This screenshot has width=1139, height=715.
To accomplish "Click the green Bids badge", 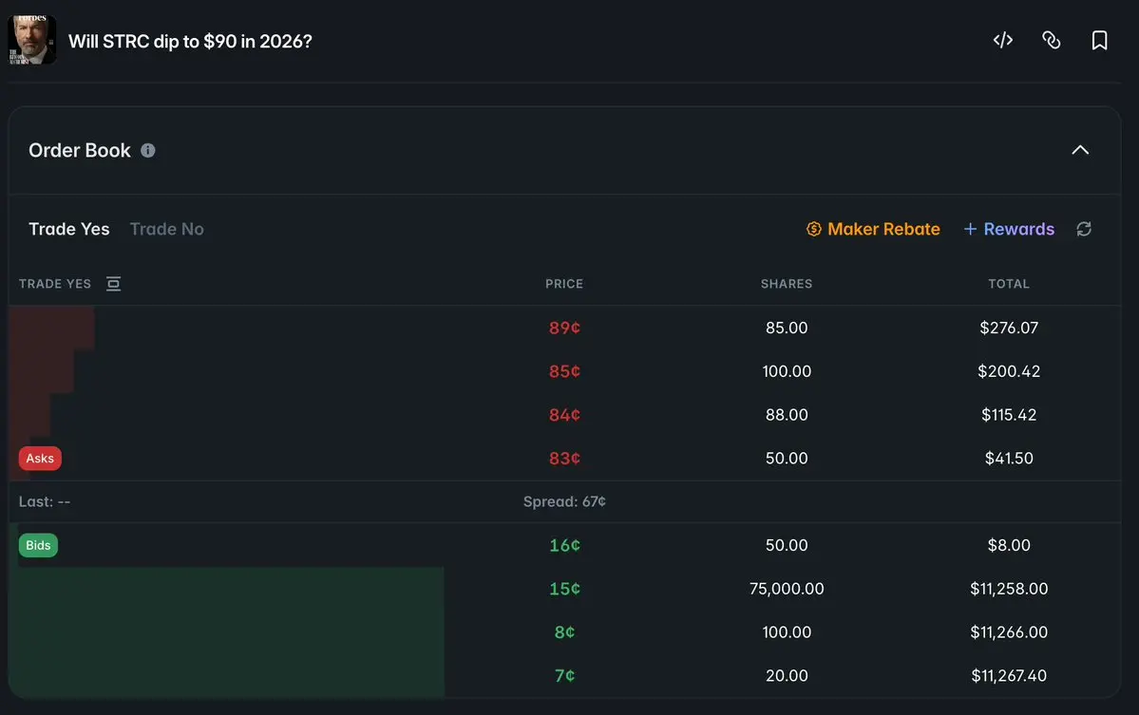I will pyautogui.click(x=38, y=545).
